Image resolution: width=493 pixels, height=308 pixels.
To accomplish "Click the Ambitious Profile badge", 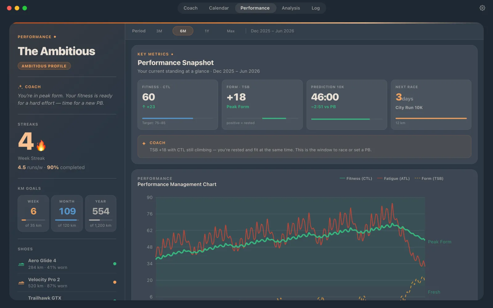I will pos(44,66).
